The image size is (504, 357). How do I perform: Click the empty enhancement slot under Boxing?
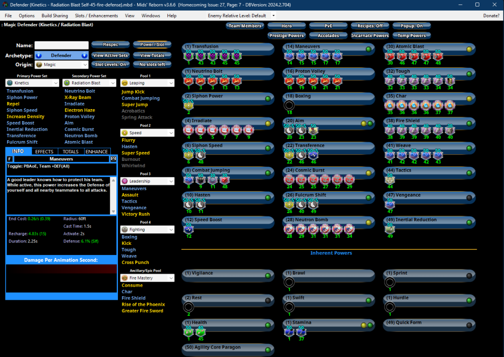point(289,105)
